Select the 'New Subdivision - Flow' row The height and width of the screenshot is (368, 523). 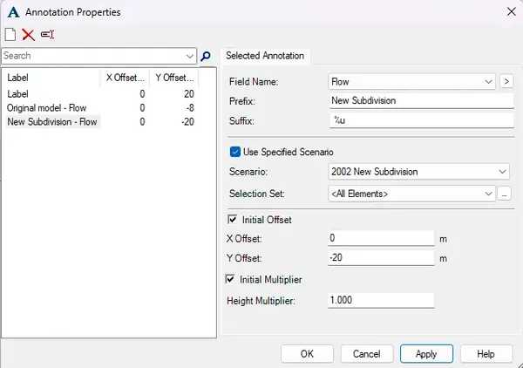(100, 122)
